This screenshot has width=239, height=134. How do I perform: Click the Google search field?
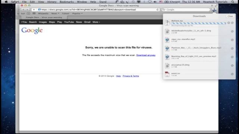186,10
